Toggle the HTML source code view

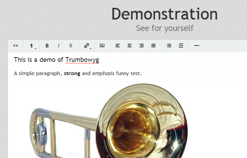pyautogui.click(x=16, y=46)
